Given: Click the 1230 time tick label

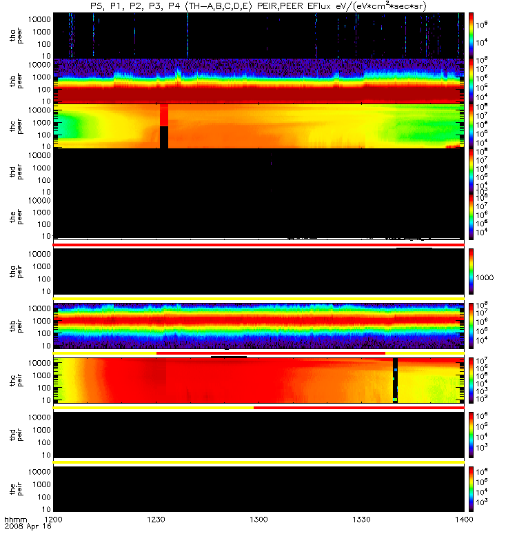Looking at the screenshot, I should (156, 520).
